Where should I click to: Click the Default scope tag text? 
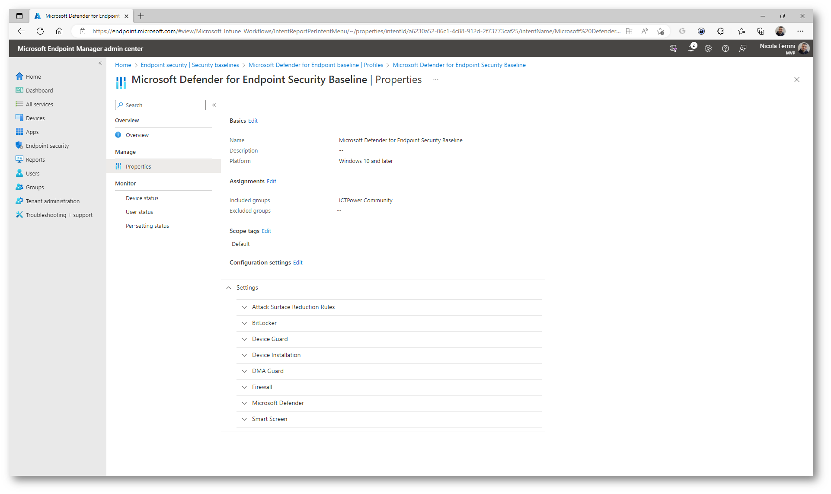240,244
